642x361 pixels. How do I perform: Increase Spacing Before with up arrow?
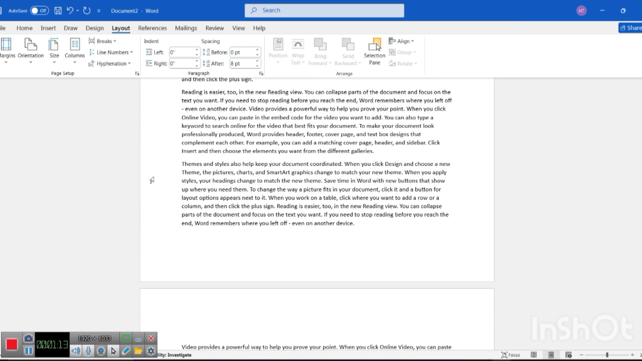click(x=257, y=50)
